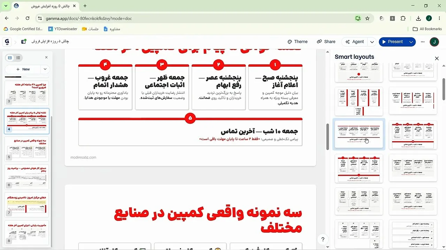Click the Gamma logo home icon
The image size is (446, 250).
[x=7, y=42]
